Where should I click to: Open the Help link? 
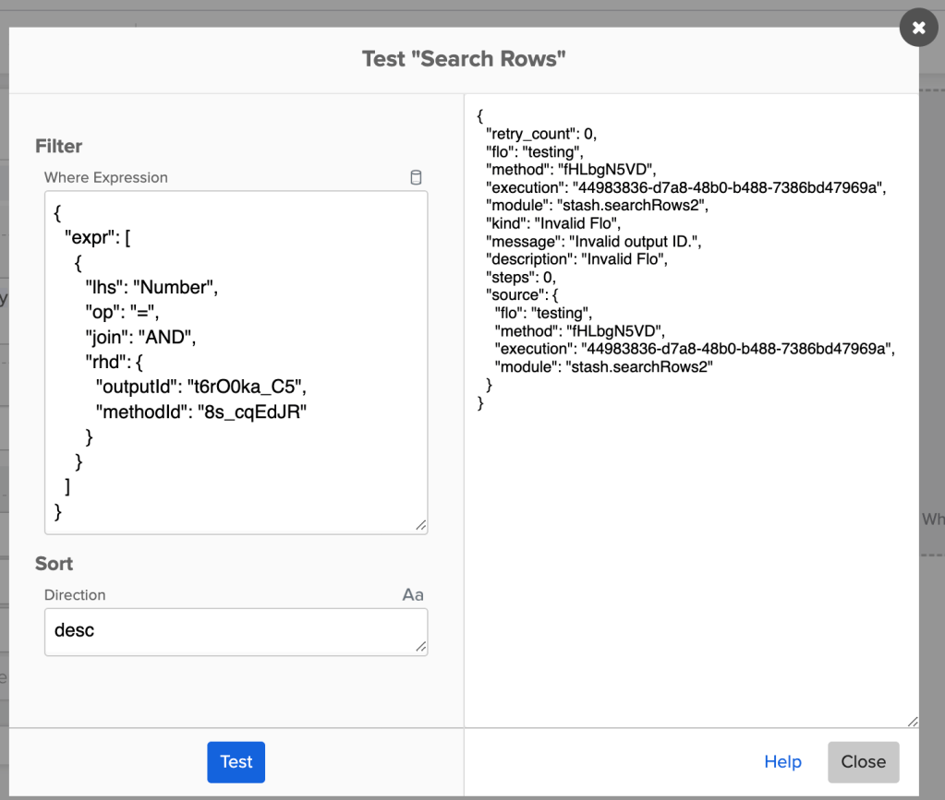(x=782, y=761)
